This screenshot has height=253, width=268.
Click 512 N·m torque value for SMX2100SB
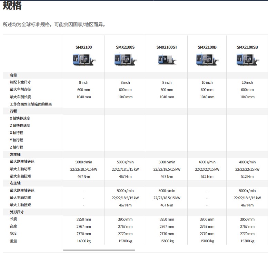coord(247,176)
